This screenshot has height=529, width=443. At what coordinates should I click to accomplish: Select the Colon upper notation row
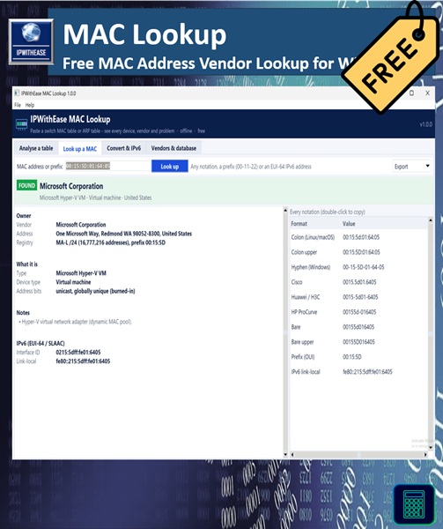tap(358, 252)
